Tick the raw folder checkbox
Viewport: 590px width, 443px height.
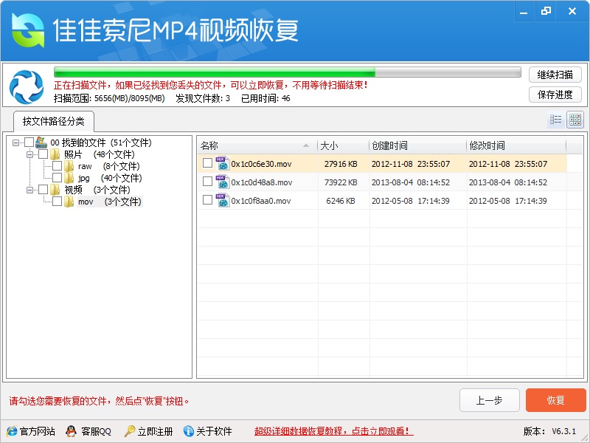[57, 166]
